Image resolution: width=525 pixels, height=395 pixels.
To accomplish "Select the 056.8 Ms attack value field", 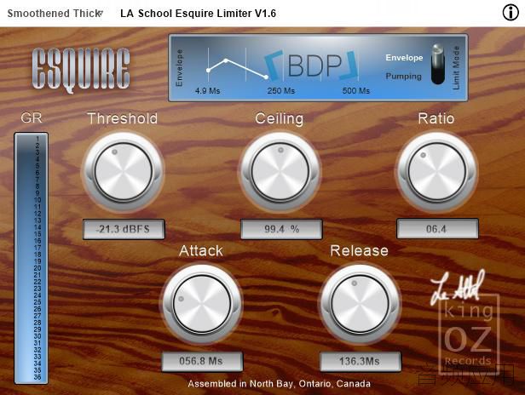I will pyautogui.click(x=202, y=361).
